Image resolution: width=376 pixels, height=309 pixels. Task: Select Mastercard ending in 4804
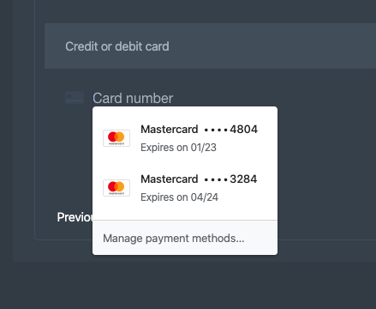(x=185, y=138)
